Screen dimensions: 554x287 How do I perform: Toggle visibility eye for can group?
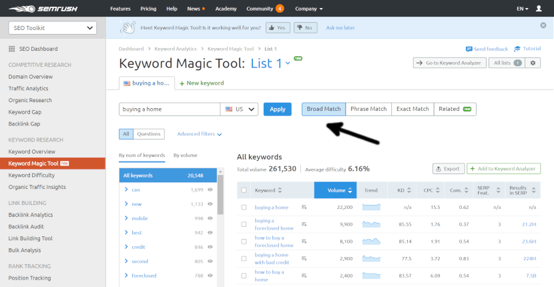[x=210, y=190]
